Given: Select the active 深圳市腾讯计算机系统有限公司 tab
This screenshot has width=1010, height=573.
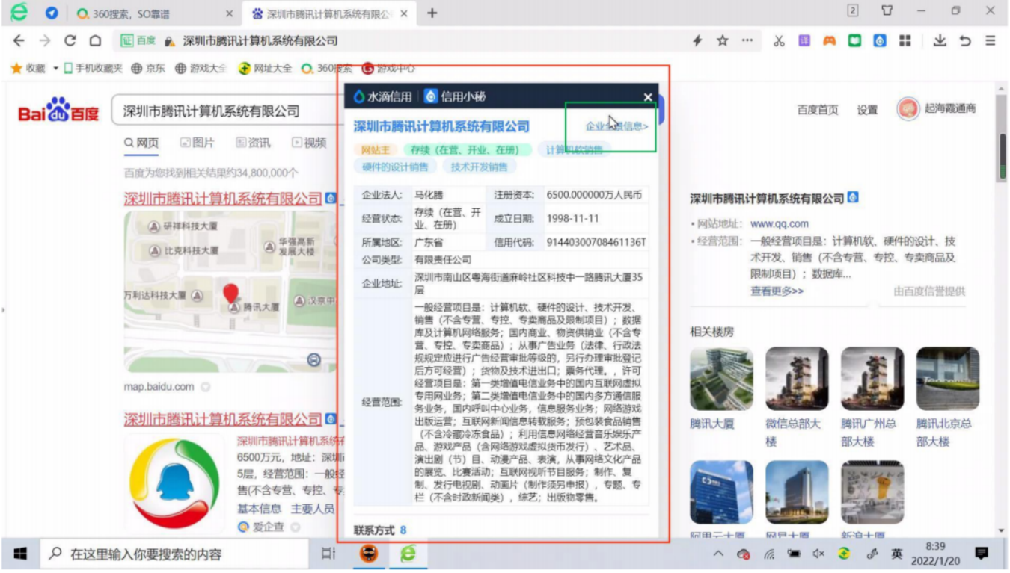Looking at the screenshot, I should tap(330, 14).
